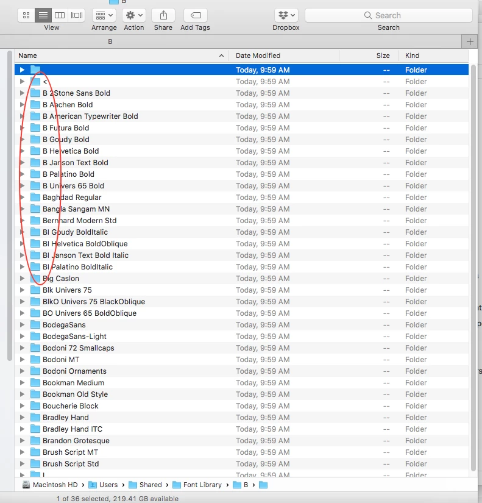Screen dimensions: 482x503
Task: Select 'Bernhard Modern Std' row
Action: coord(241,220)
